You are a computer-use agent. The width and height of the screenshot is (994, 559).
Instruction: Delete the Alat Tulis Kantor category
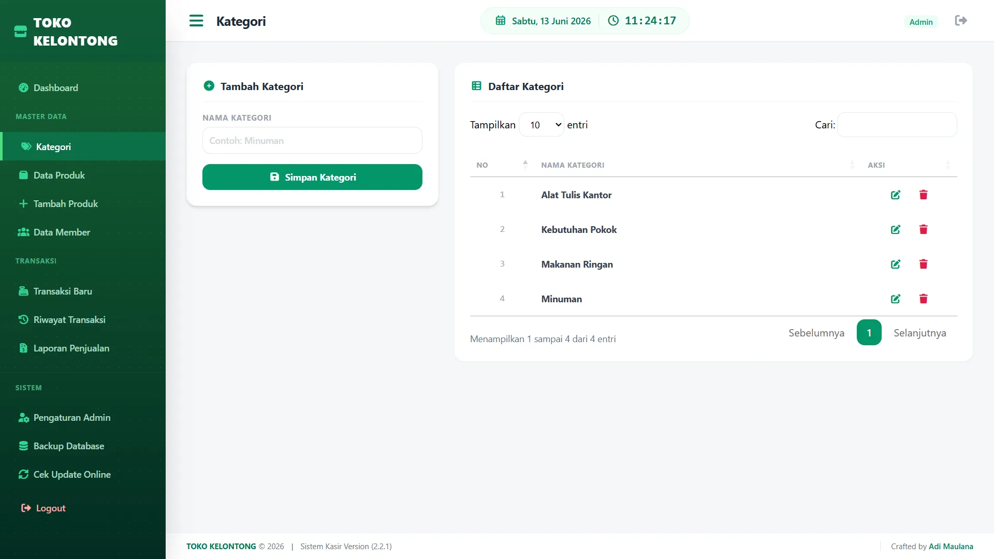click(x=923, y=195)
